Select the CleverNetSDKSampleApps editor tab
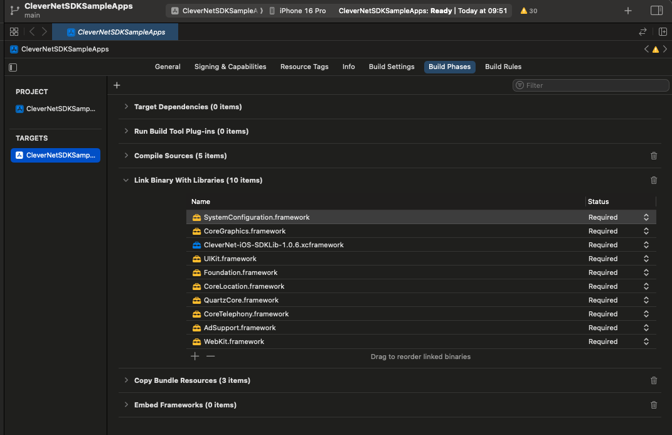672x435 pixels. pos(115,32)
